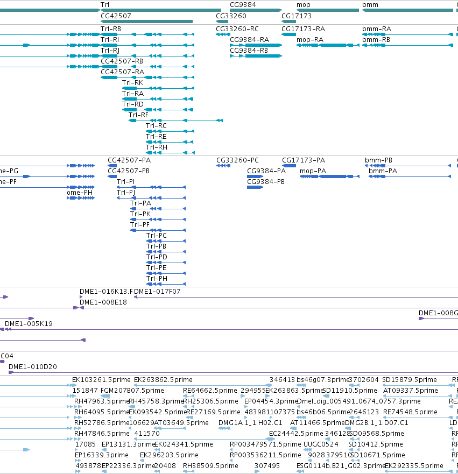Click the AT09337.5prime EST label

(x=410, y=391)
